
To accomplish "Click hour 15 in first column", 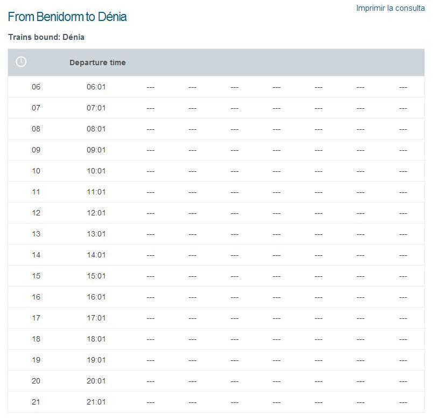I will 36,276.
